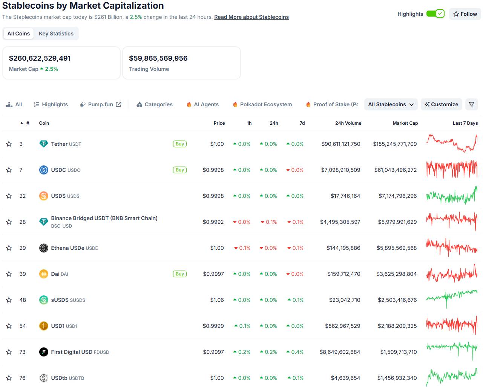This screenshot has height=387, width=483.
Task: Click the $260,622,529,491 market cap card
Action: click(61, 63)
